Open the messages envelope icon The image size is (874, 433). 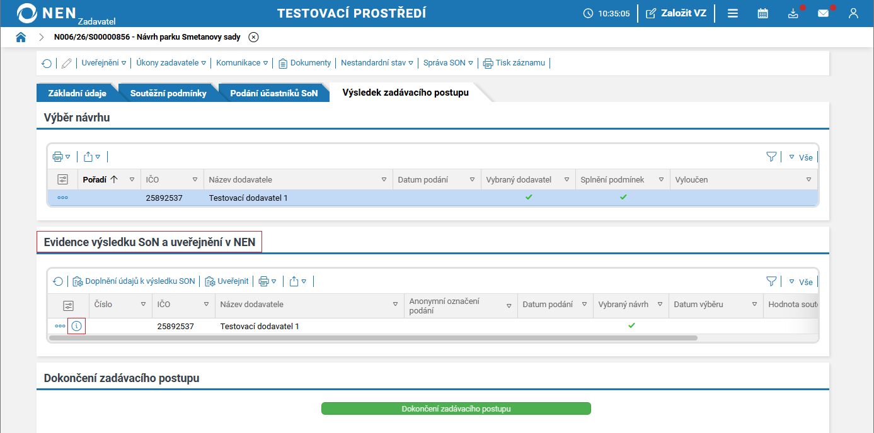[x=824, y=13]
